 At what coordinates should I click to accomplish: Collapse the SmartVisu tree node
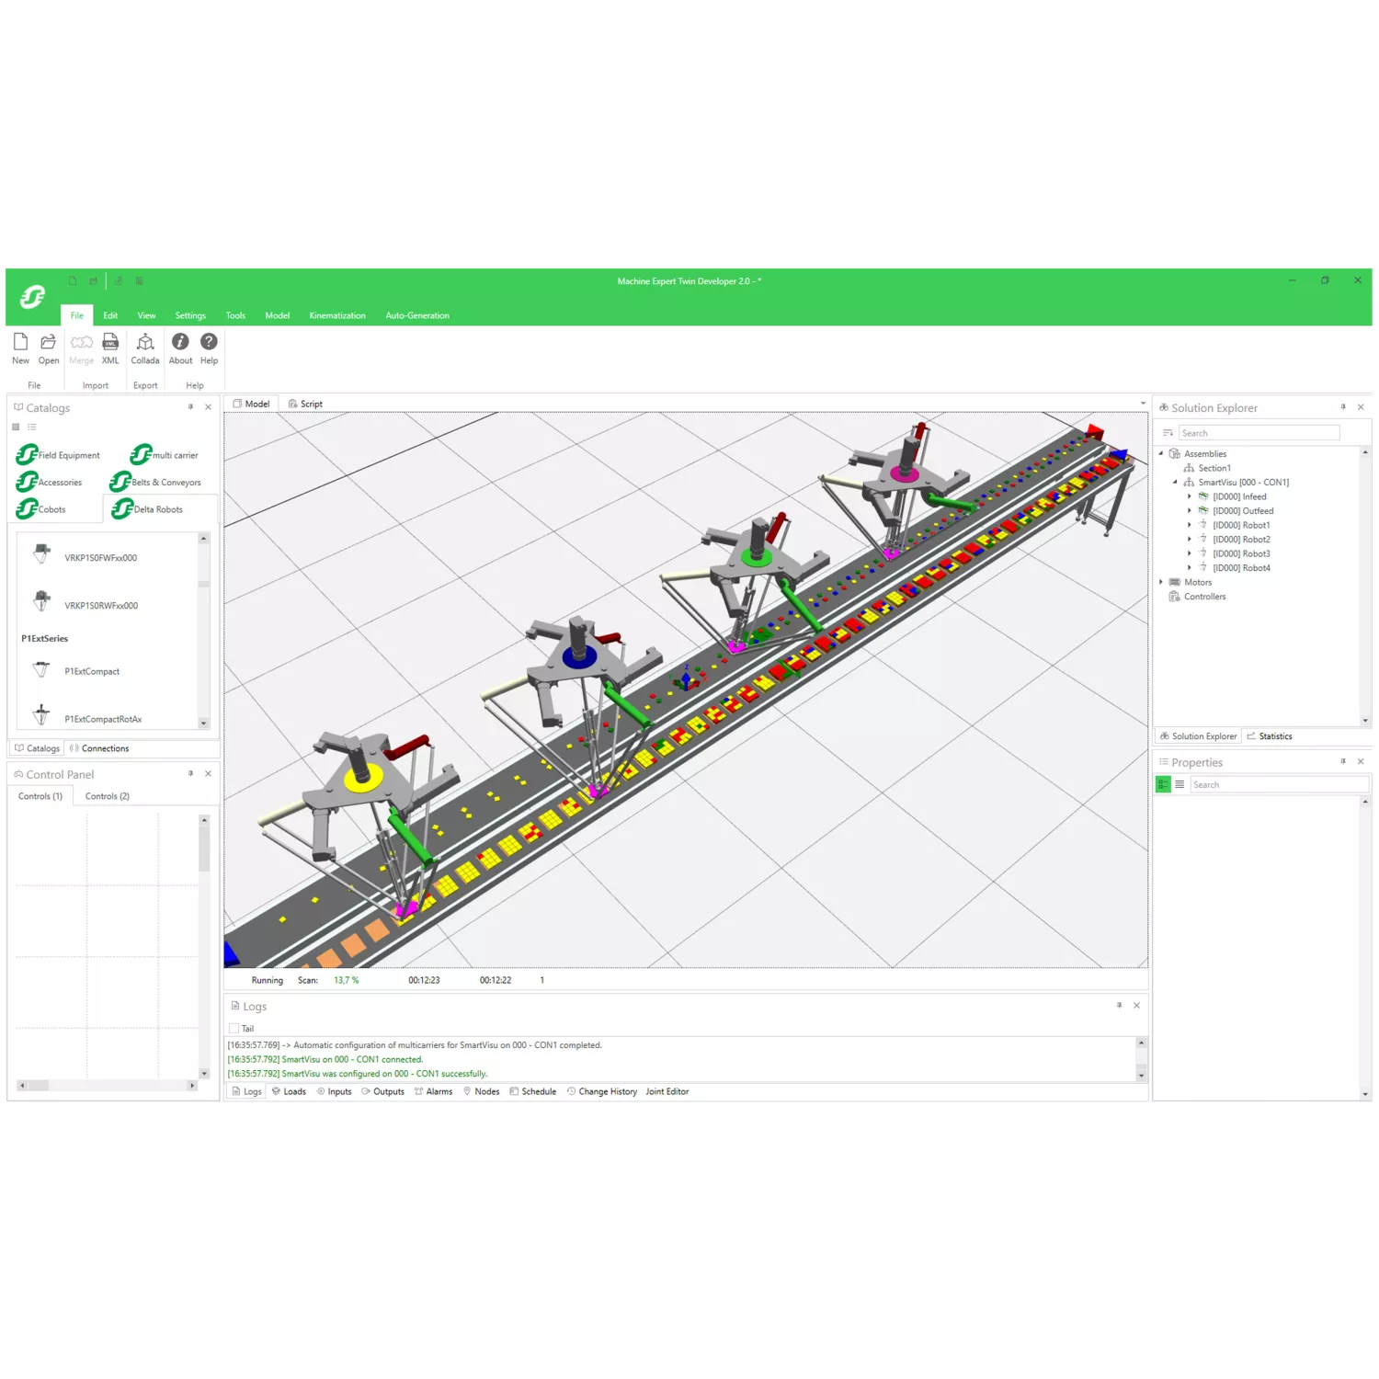coord(1175,482)
